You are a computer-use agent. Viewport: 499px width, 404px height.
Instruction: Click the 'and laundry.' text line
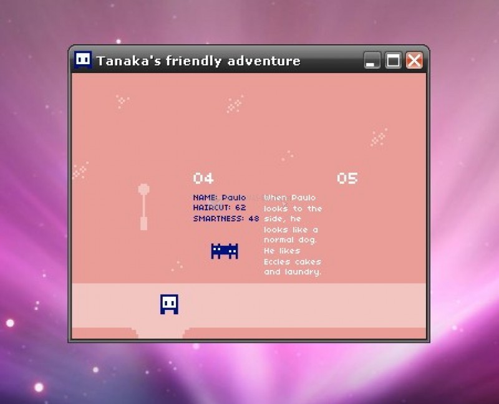(x=293, y=272)
